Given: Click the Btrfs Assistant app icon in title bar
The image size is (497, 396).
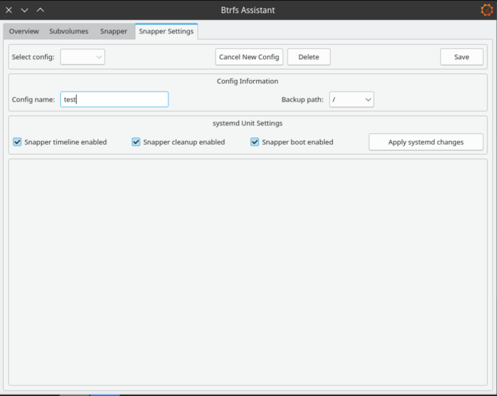Looking at the screenshot, I should click(486, 10).
